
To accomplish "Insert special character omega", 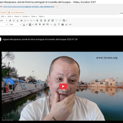I will [x=55, y=25].
